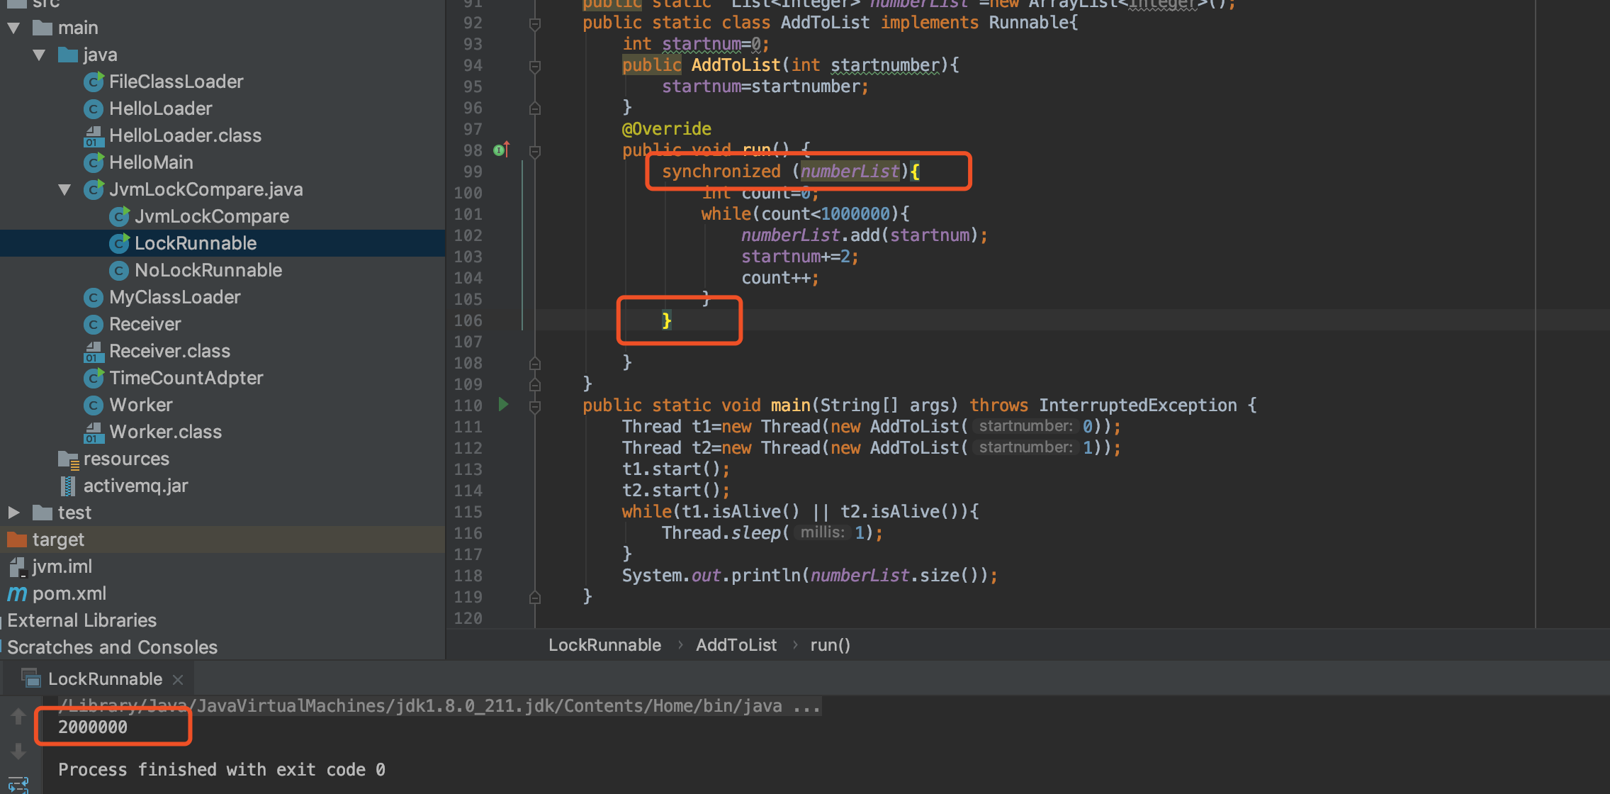Screen dimensions: 1610x794
Task: Select Scratches and Consoles entry
Action: pos(112,647)
